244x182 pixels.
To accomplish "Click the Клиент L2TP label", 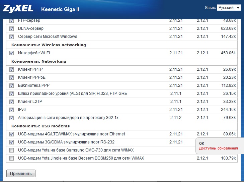I will click(30, 102).
